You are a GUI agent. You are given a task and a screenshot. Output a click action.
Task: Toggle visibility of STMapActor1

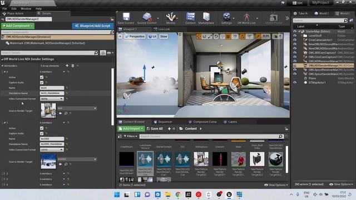(x=295, y=83)
